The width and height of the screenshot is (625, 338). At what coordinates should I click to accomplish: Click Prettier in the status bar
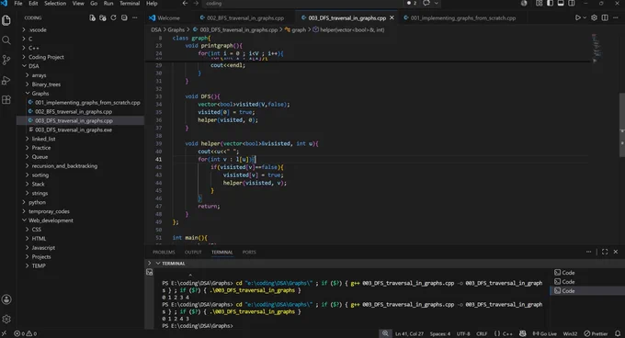pos(596,333)
